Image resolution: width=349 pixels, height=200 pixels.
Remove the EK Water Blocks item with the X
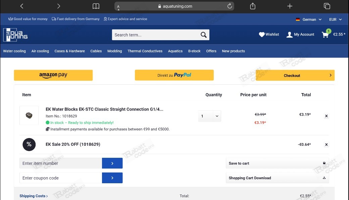tap(326, 116)
